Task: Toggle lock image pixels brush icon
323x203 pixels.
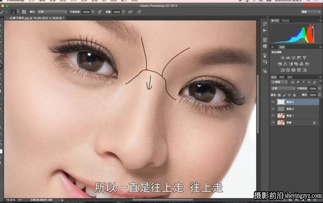Action: tap(284, 95)
